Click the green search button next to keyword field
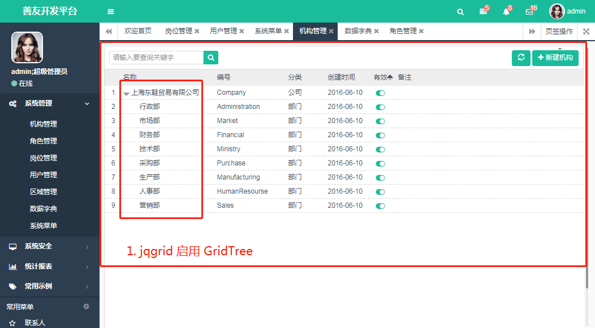Image resolution: width=595 pixels, height=328 pixels. click(211, 58)
